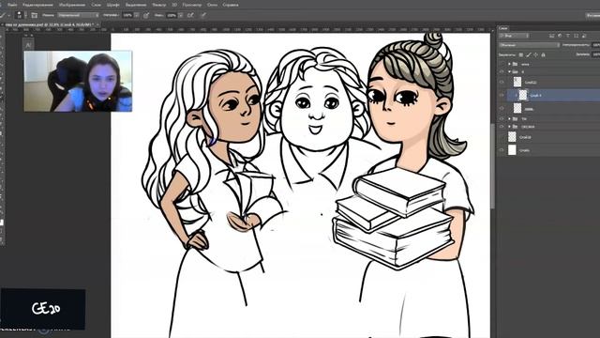Collapse the open second layer group
Viewport: 600px width, 338px height.
509,71
